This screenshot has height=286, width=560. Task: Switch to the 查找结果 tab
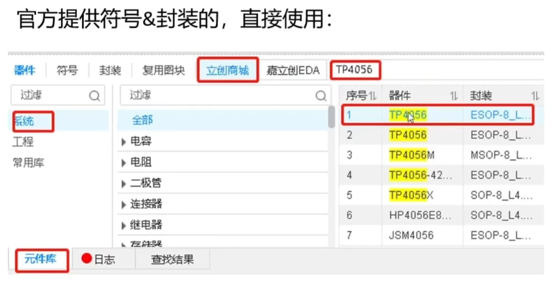point(172,260)
